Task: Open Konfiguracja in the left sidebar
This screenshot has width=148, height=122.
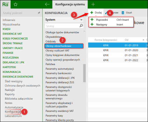Action: coord(13,112)
